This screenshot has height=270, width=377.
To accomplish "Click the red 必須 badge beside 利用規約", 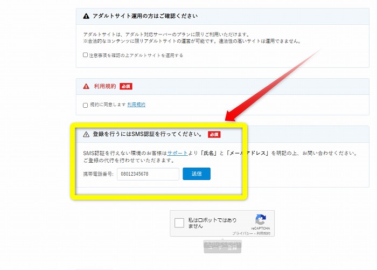I will click(125, 86).
